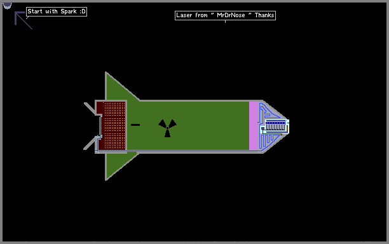
Task: Click the small dark square beside laser array
Action: click(x=263, y=129)
